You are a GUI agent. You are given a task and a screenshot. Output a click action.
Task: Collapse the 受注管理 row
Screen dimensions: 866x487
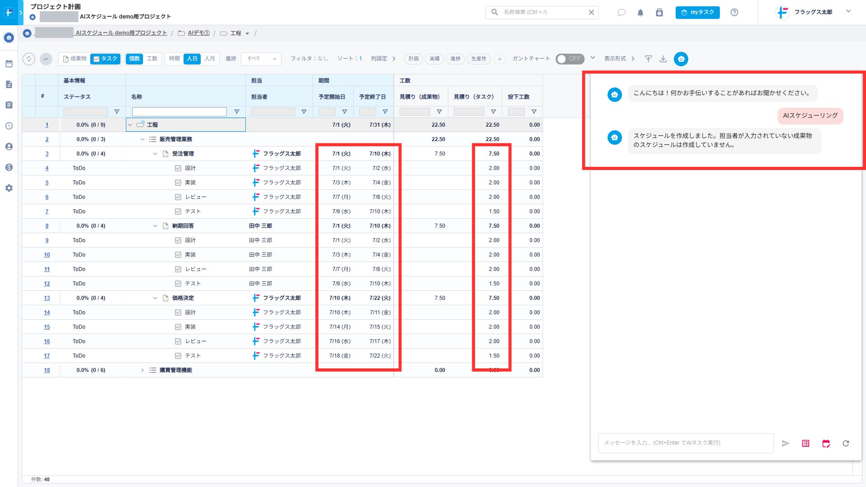coord(155,154)
